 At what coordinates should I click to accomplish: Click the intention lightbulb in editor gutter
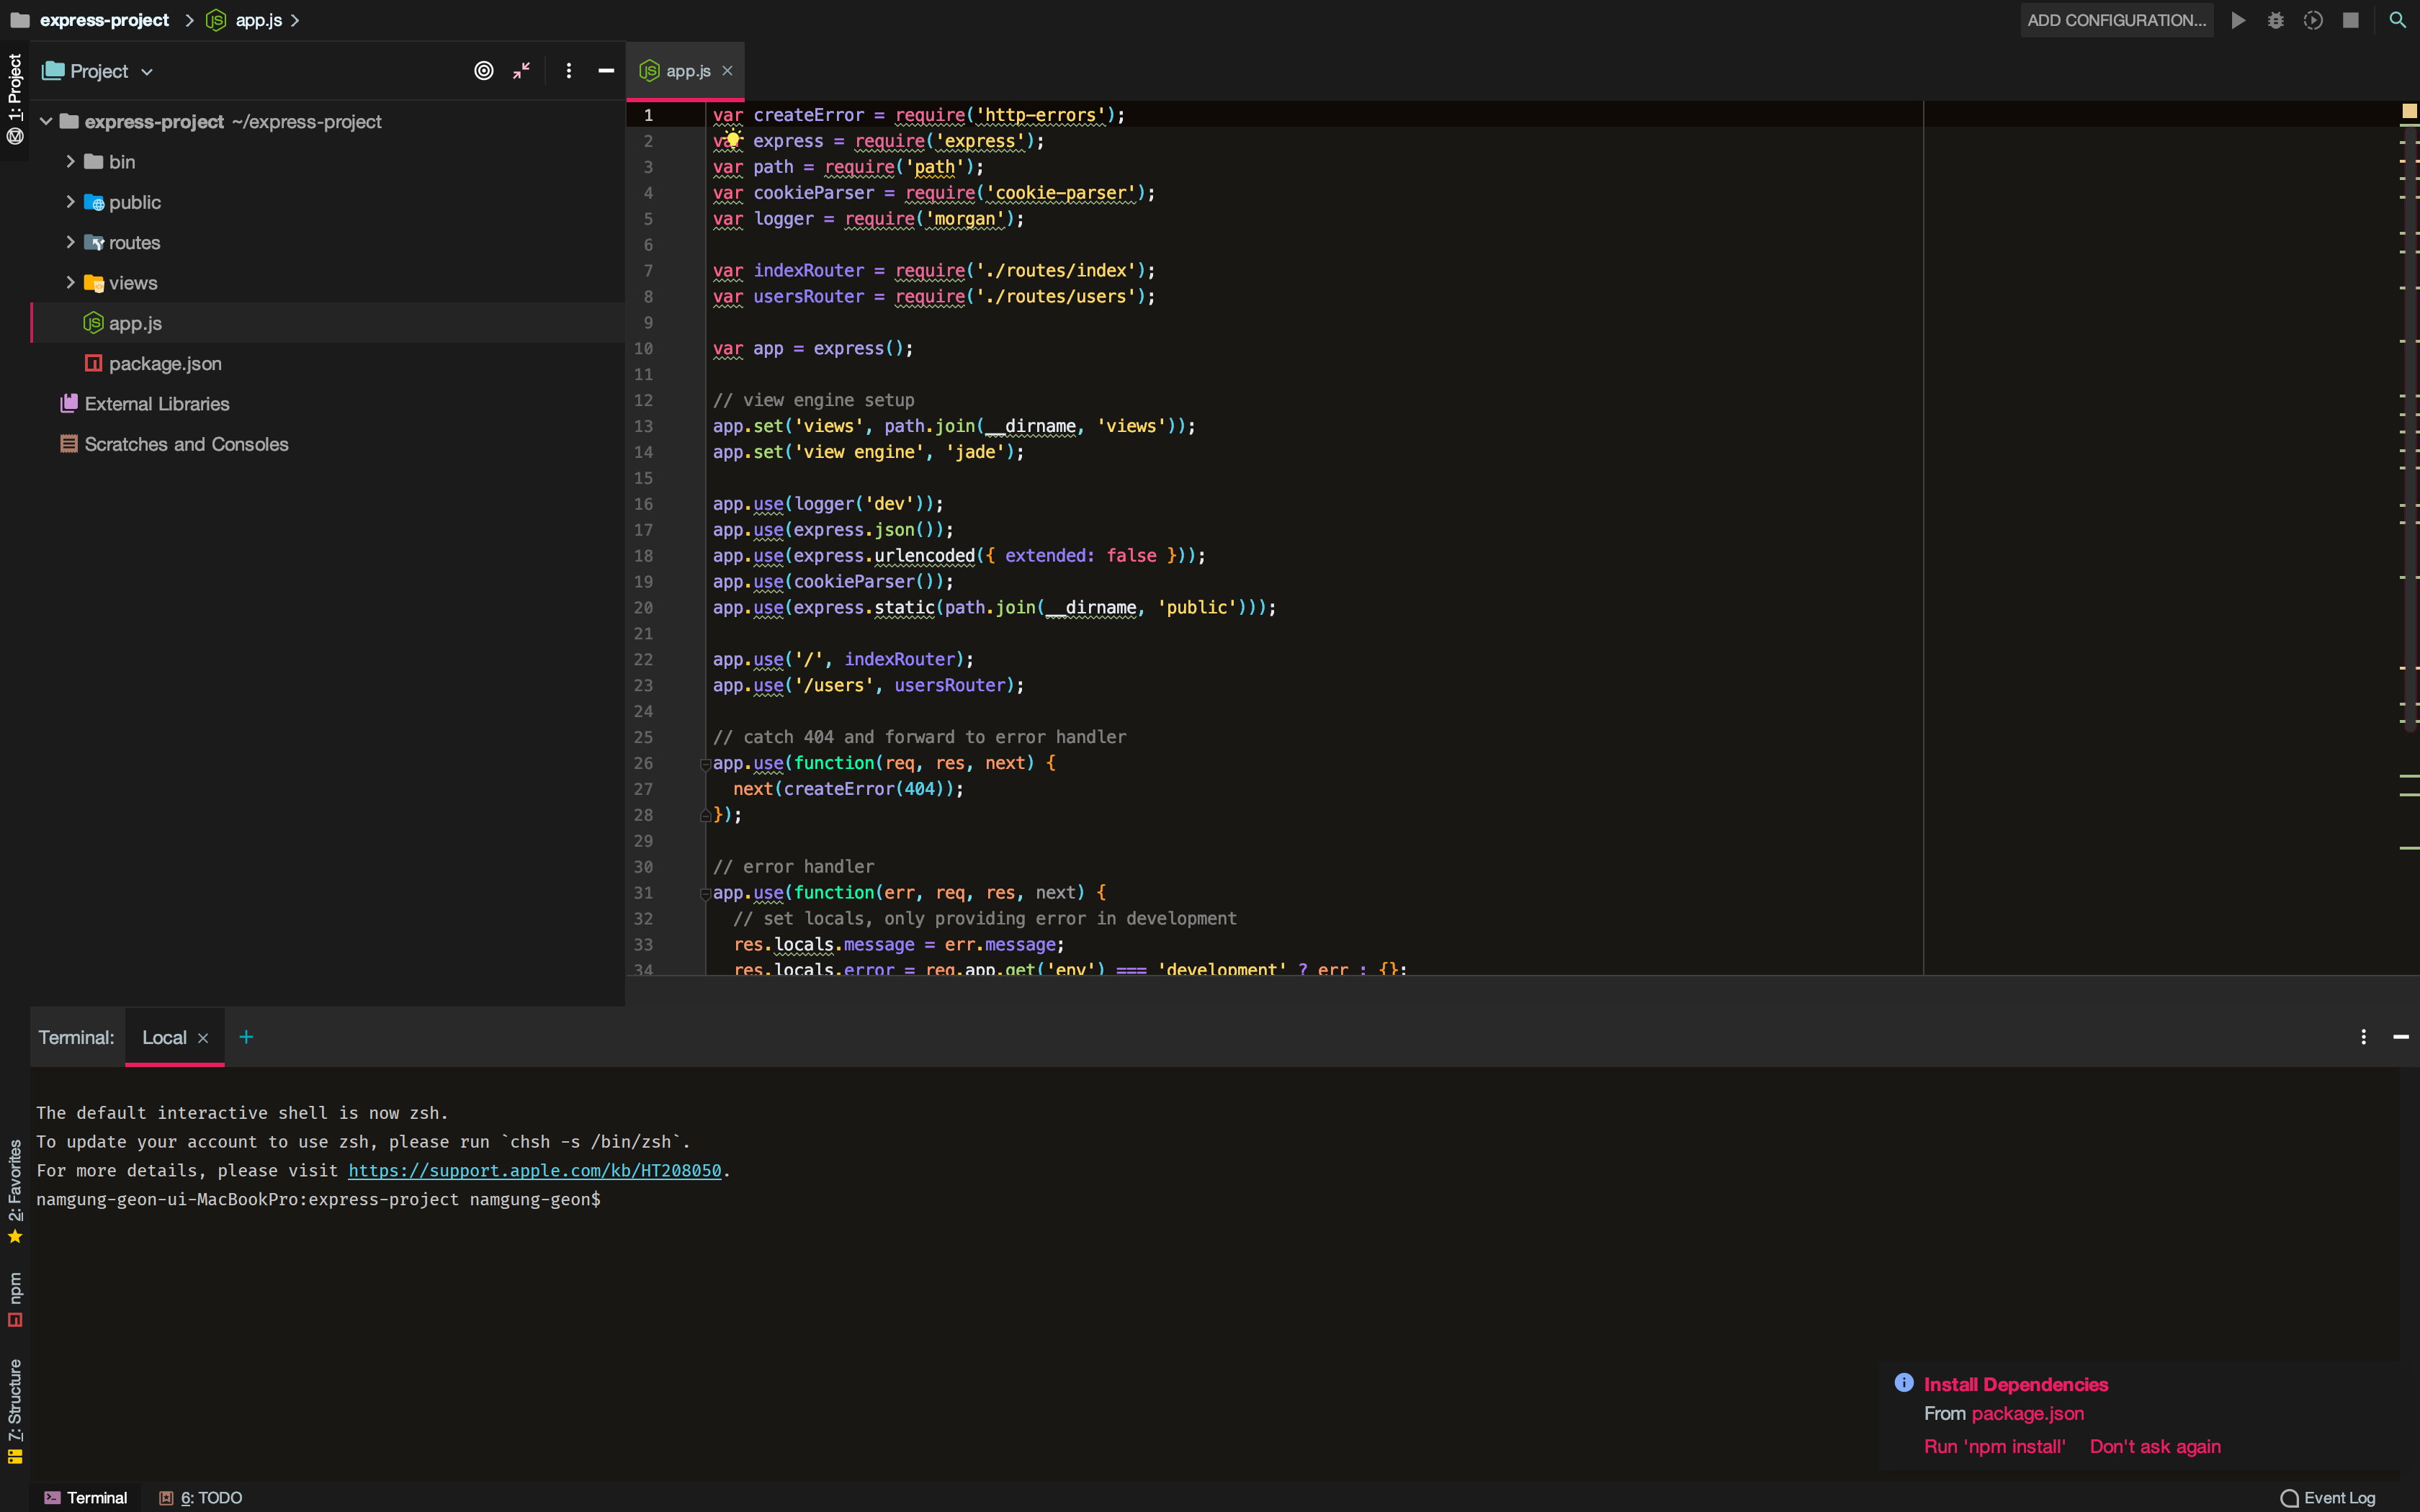tap(732, 140)
